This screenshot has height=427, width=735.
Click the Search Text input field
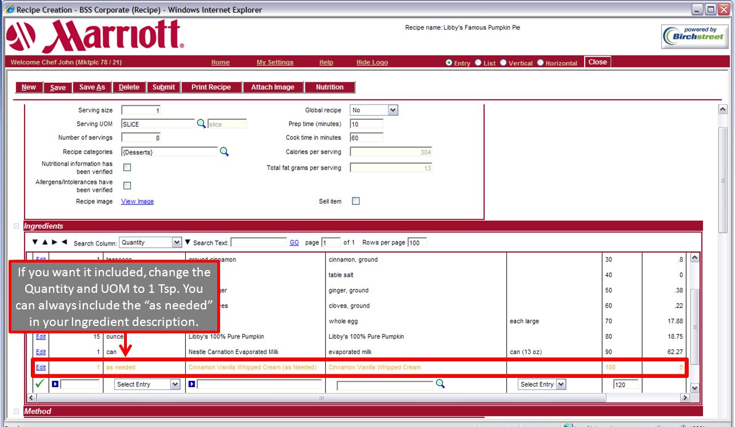258,243
